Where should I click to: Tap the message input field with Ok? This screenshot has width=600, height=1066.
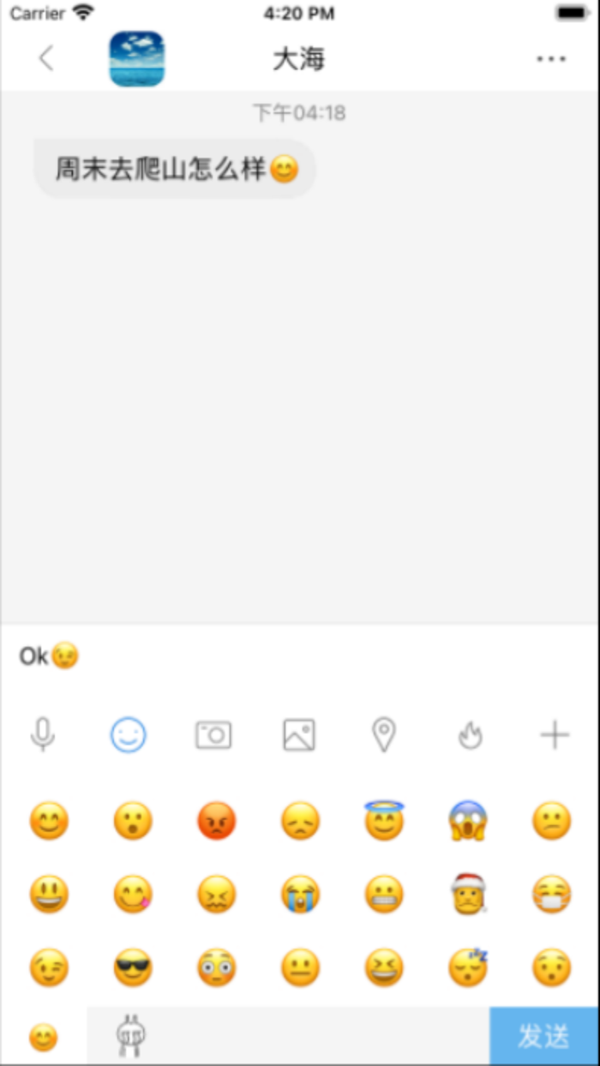click(x=300, y=657)
